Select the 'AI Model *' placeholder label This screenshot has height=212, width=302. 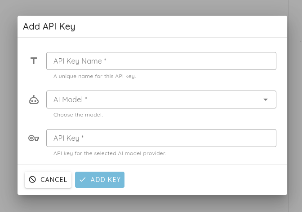(x=71, y=100)
